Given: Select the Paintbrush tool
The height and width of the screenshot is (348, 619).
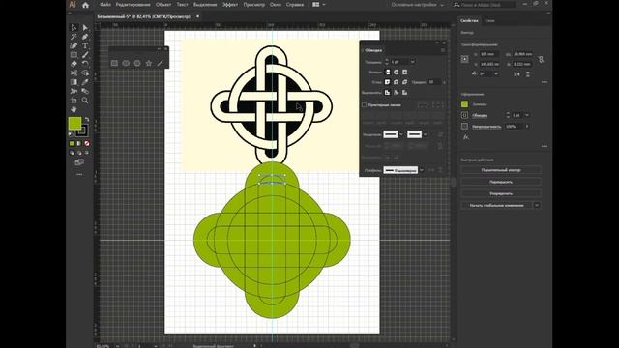Looking at the screenshot, I should tap(85, 55).
